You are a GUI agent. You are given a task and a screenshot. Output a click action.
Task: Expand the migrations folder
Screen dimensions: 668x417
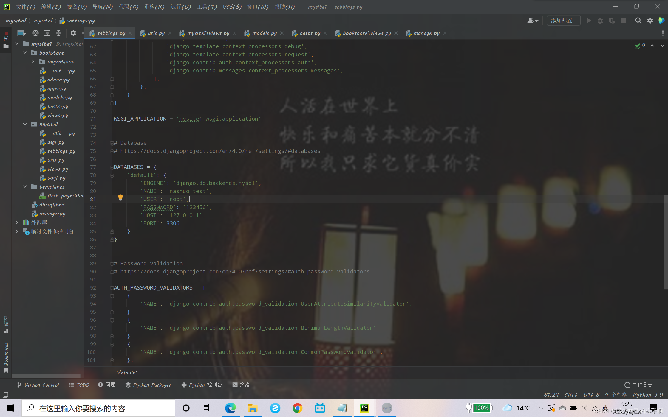click(x=33, y=62)
